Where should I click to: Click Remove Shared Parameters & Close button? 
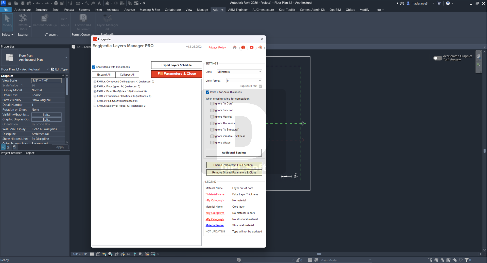tap(234, 172)
